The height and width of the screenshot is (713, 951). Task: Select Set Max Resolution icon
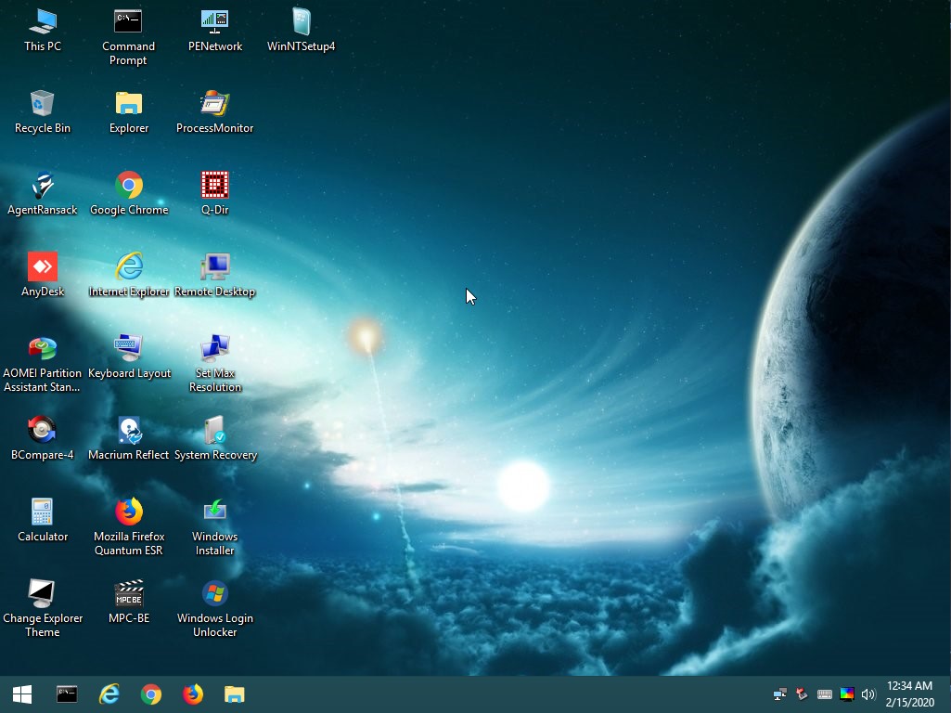click(x=214, y=364)
